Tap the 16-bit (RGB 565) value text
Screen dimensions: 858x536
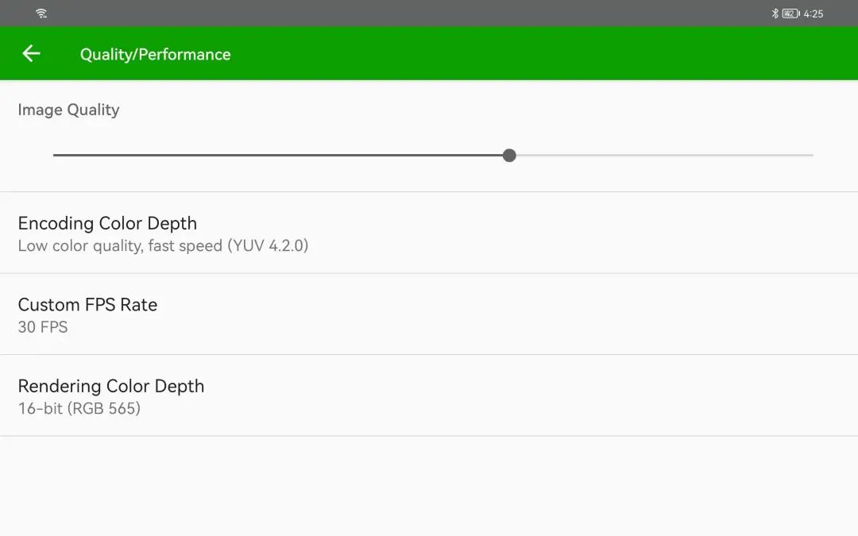click(79, 409)
